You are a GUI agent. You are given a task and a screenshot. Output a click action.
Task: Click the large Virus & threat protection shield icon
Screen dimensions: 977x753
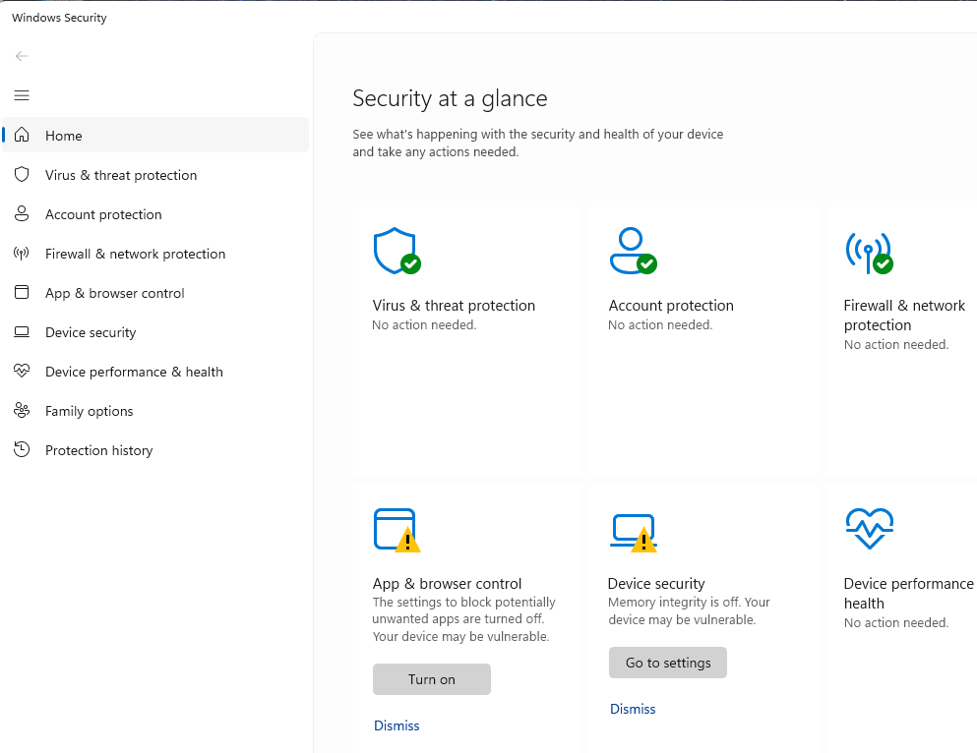coord(397,251)
